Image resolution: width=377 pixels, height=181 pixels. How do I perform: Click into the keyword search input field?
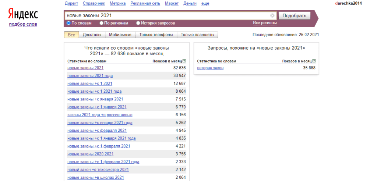[x=166, y=16]
